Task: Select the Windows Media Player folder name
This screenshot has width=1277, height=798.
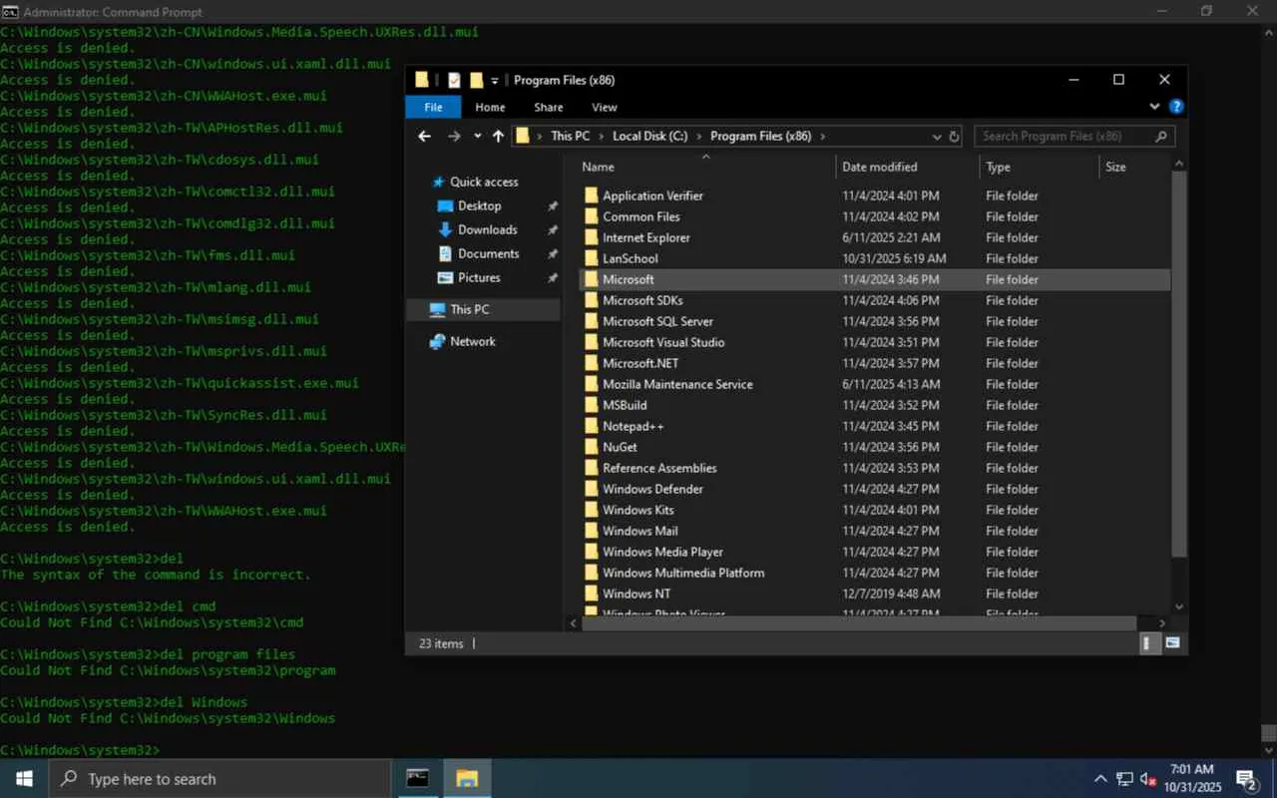Action: [x=662, y=552]
